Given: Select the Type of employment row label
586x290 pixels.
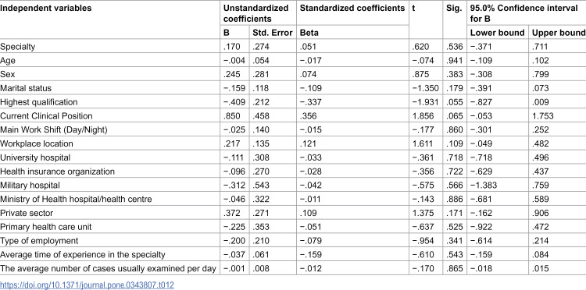Looking at the screenshot, I should [x=39, y=241].
